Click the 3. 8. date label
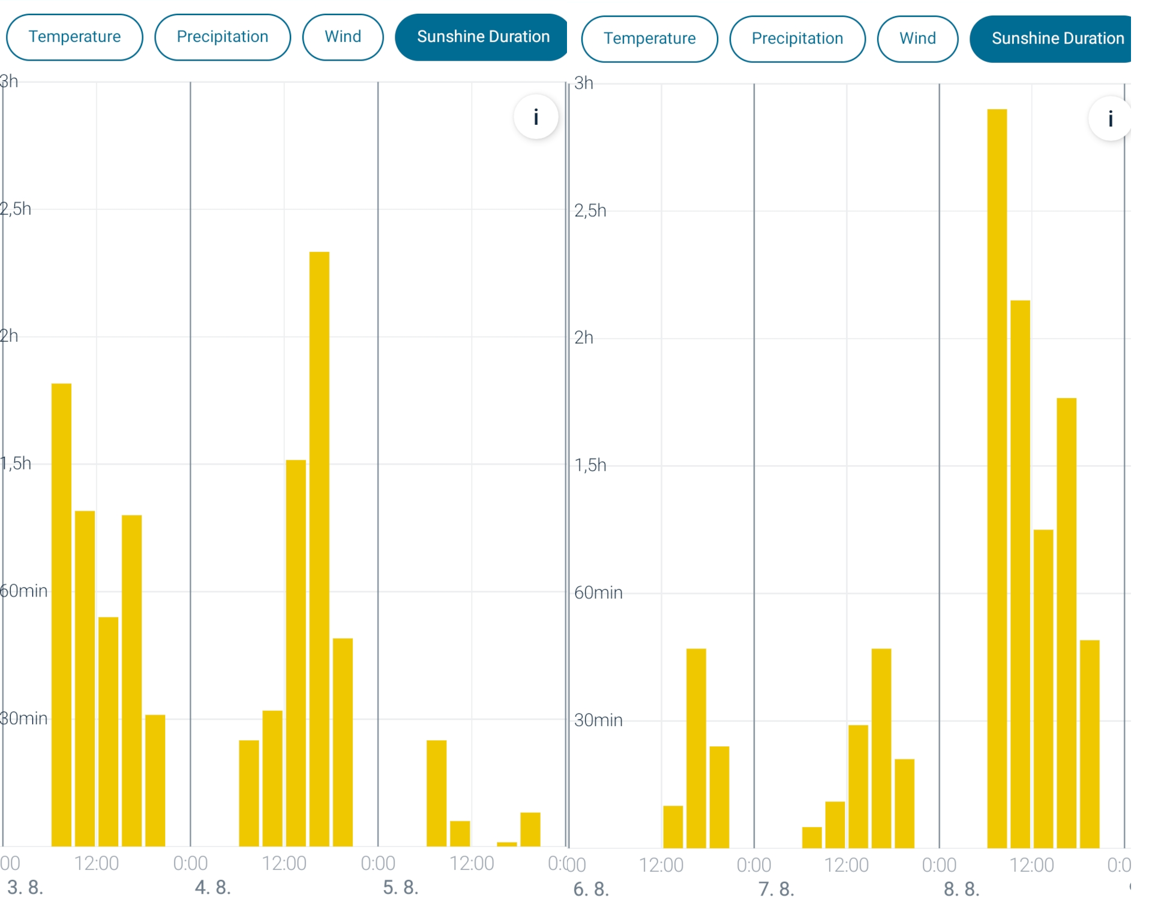1152x919 pixels. coord(25,887)
